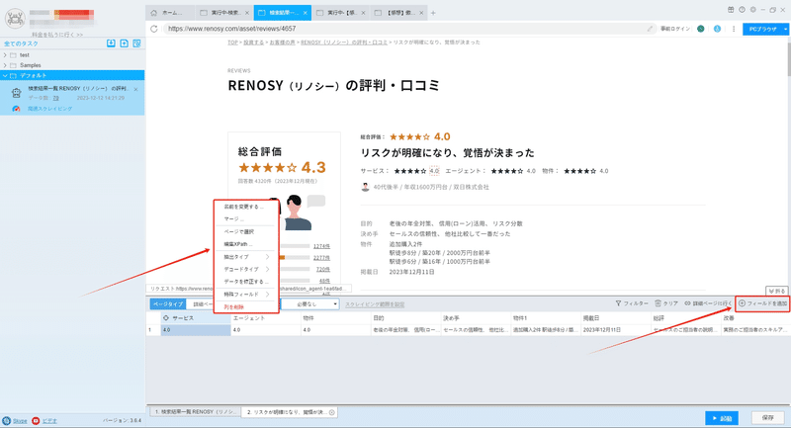
Task: Collapse the data panel with the 折る button
Action: point(777,292)
